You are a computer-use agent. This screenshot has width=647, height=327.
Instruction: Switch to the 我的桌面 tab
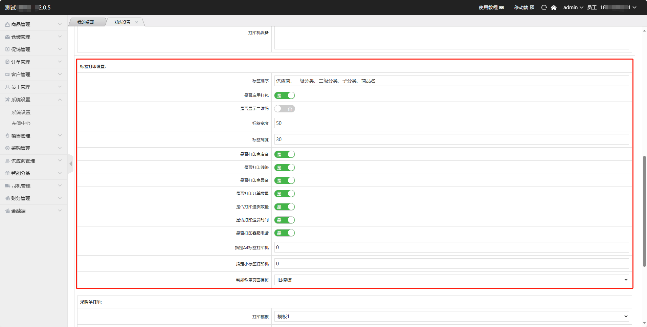(x=86, y=22)
